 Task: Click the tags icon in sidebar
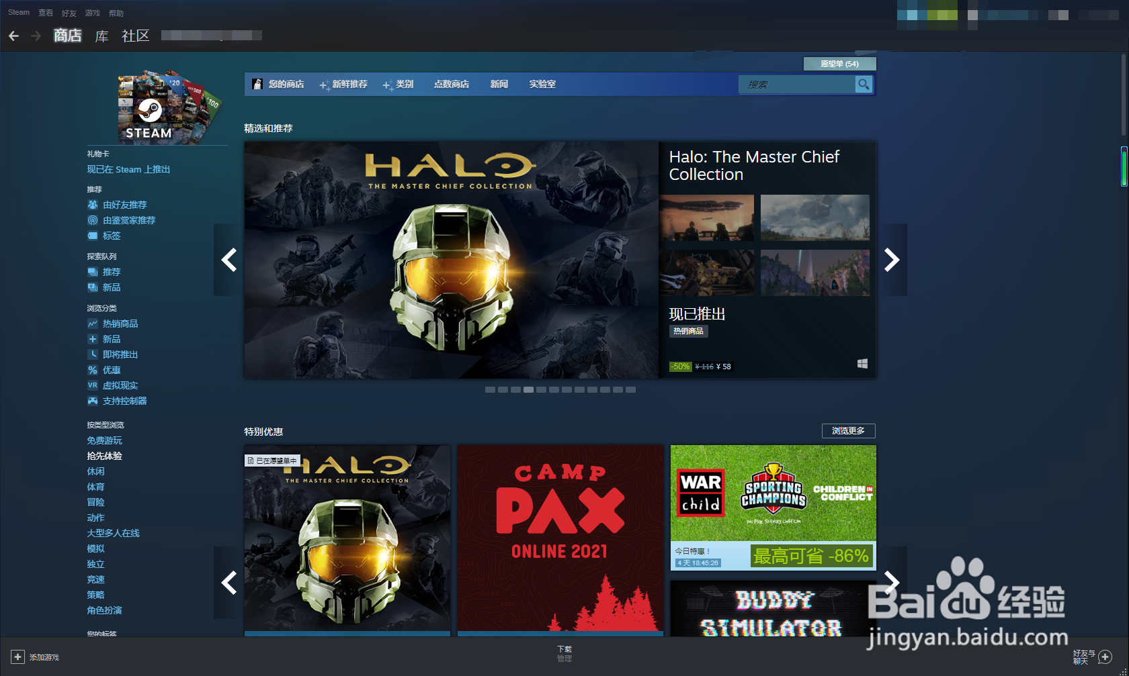93,236
